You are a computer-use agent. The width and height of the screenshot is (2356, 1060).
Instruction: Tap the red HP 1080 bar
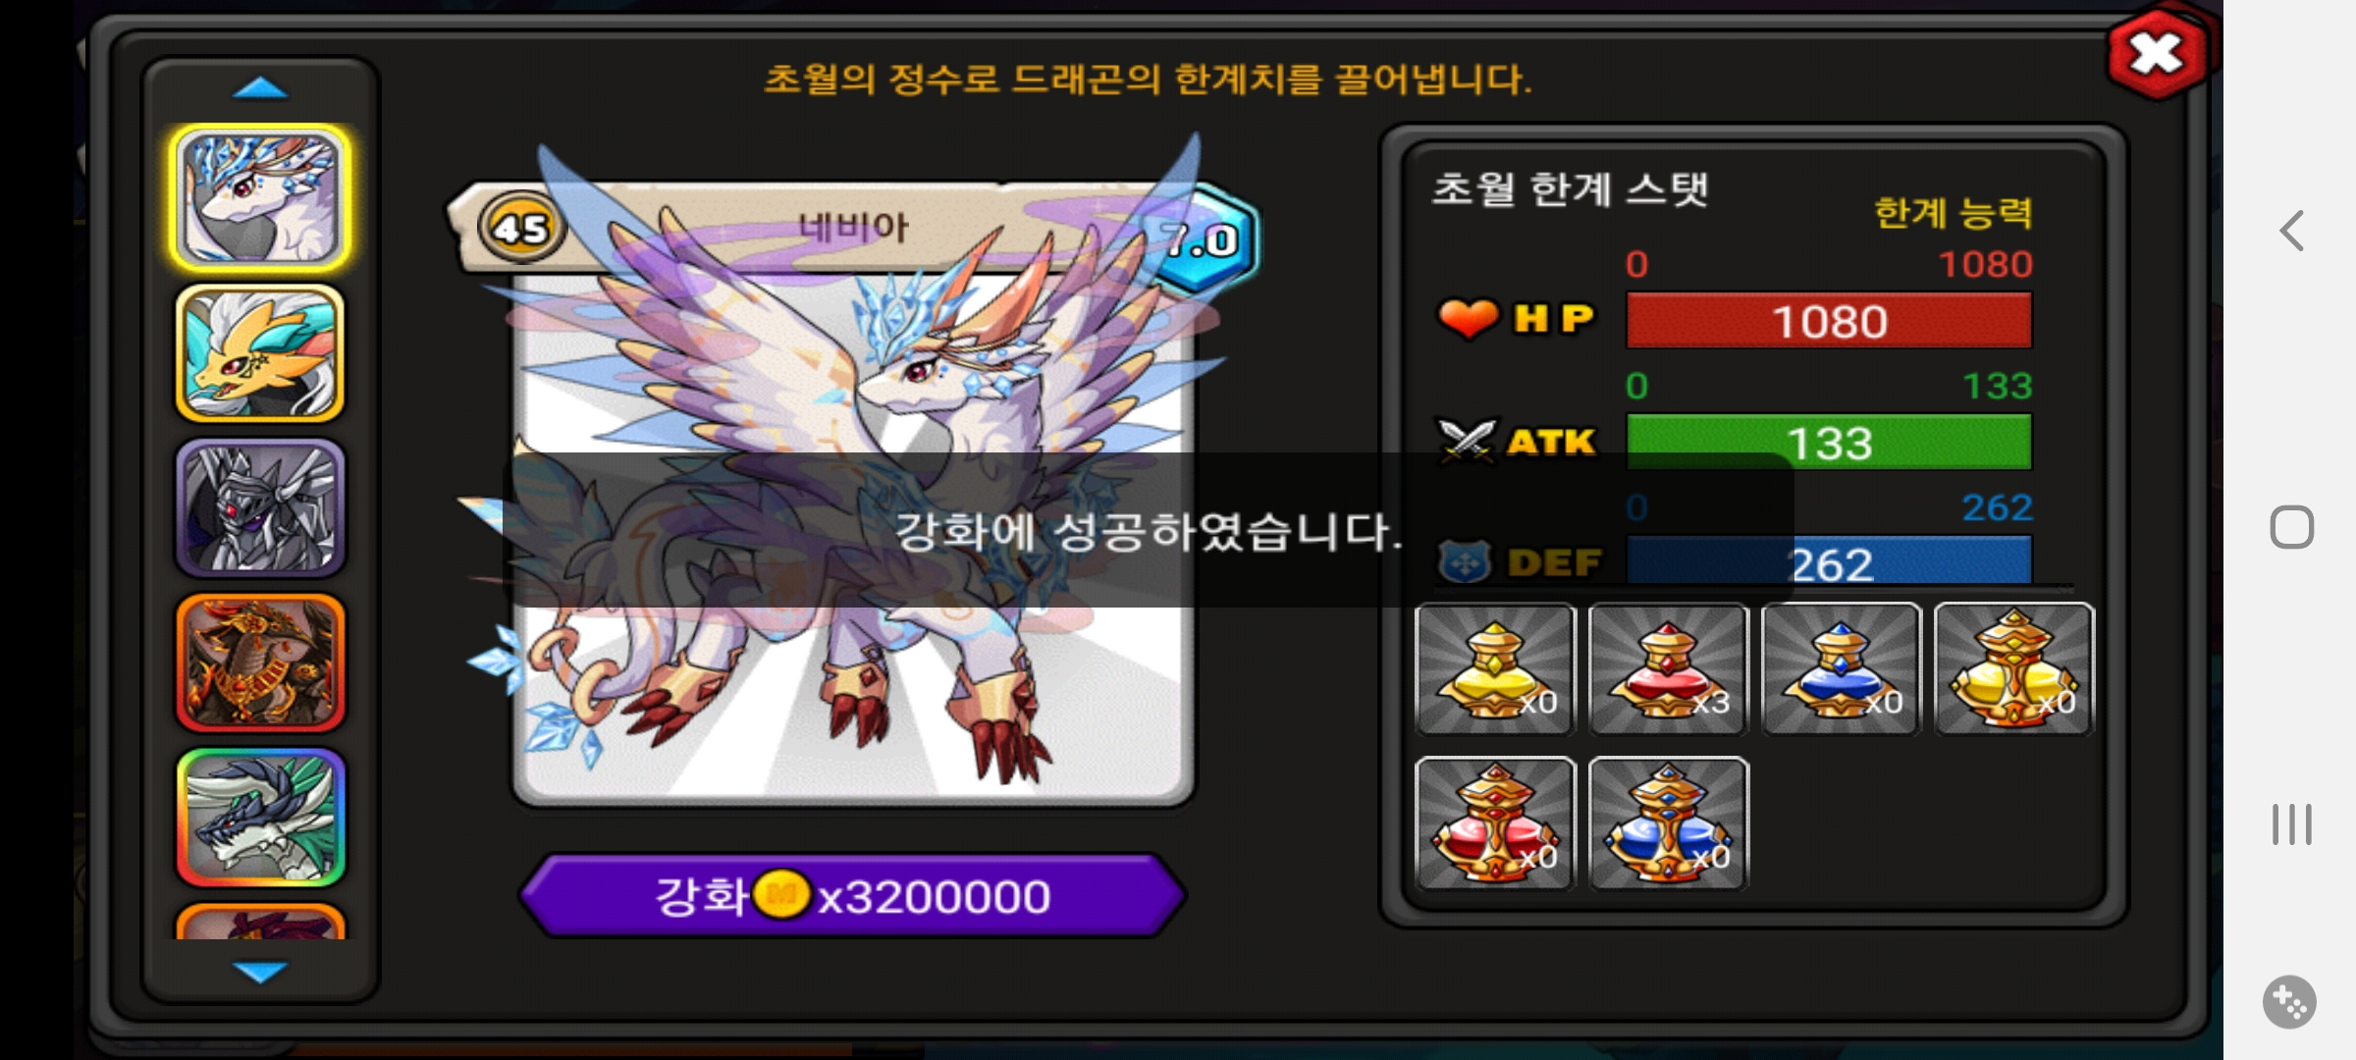(x=1829, y=321)
